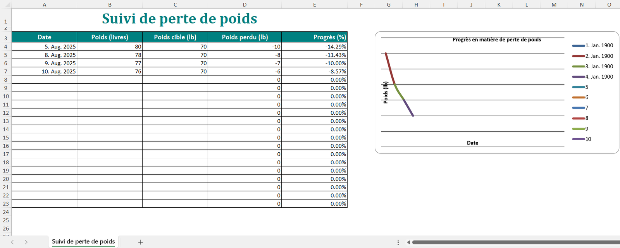Select the weight cell with value 77
Viewport: 620px width, 248px height.
tap(110, 63)
